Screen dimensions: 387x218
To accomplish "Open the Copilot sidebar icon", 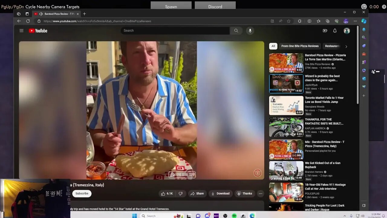I will pos(364,21).
